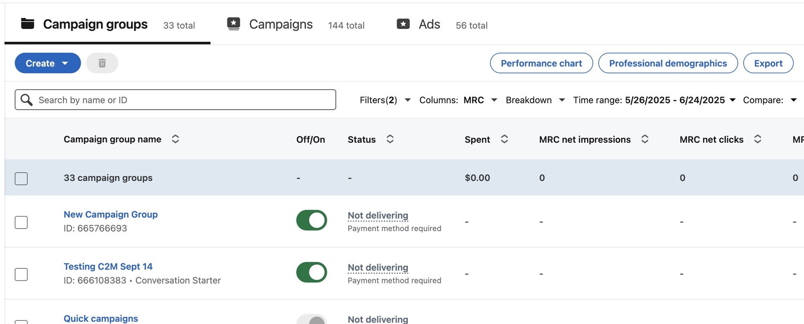
Task: Click 'ID: 666108383 • Conversation Starter' text
Action: coord(142,280)
